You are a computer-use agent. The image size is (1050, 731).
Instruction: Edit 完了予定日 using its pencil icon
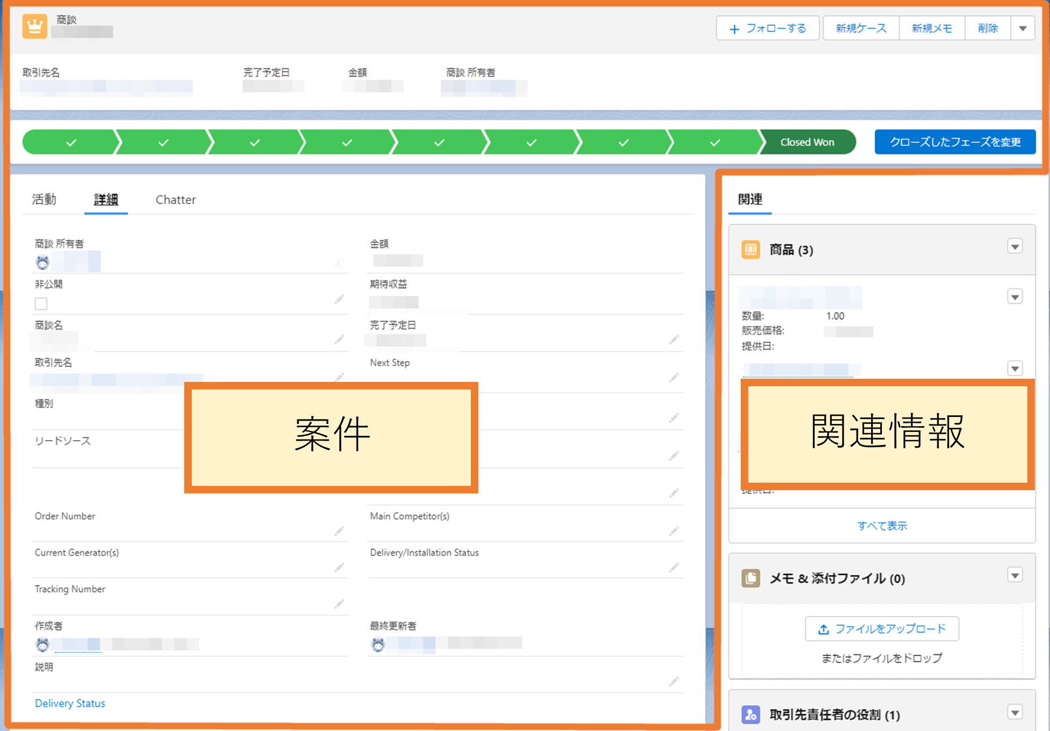click(x=674, y=339)
